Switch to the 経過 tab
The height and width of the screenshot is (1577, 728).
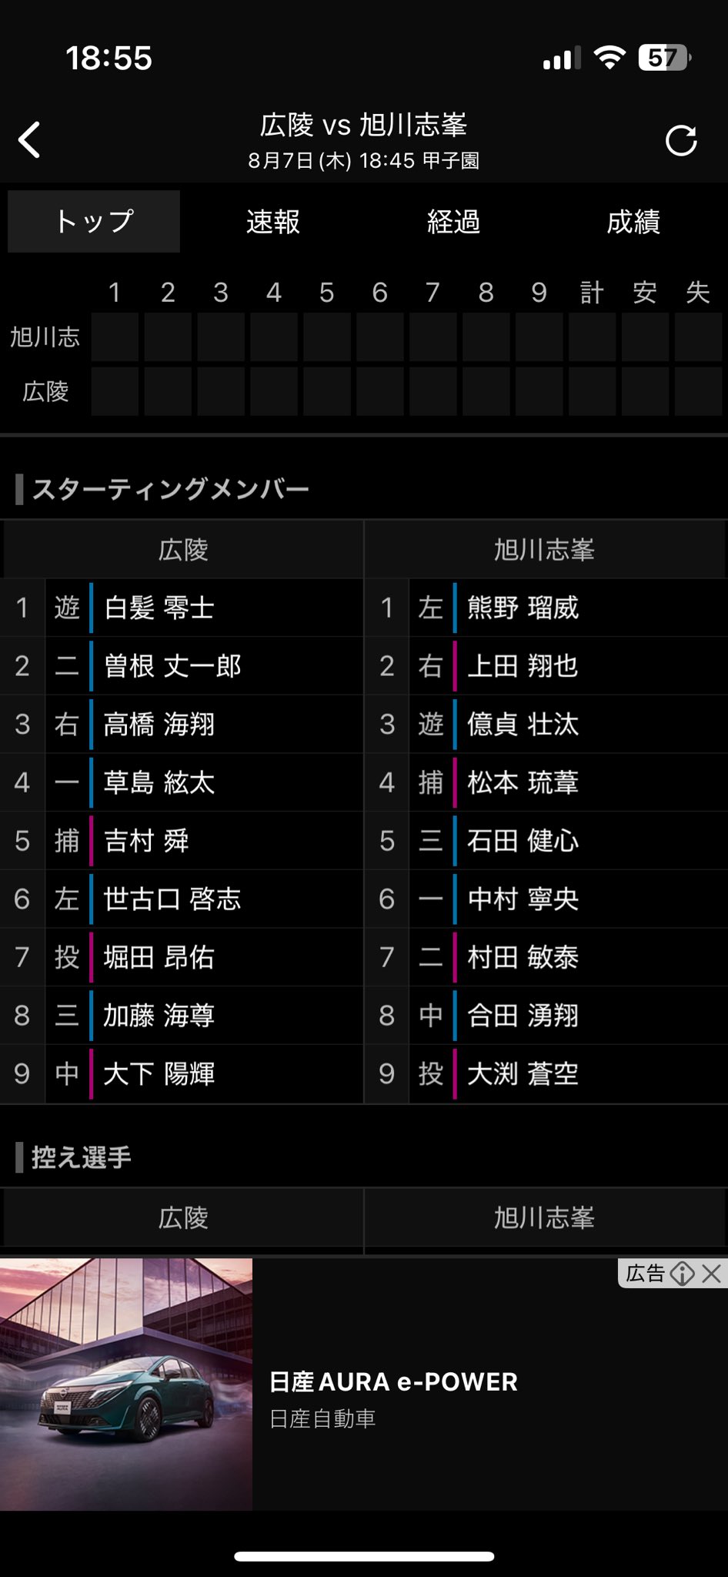click(454, 222)
